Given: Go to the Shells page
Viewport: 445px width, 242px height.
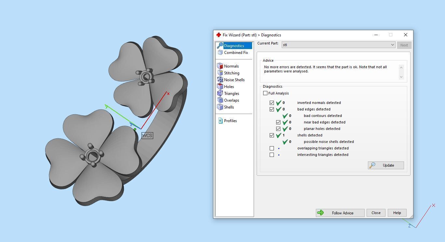Looking at the screenshot, I should 229,107.
